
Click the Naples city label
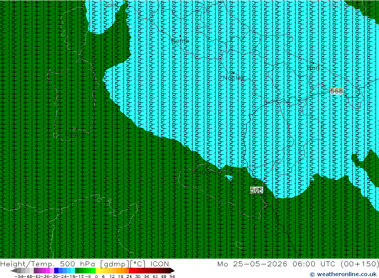(x=233, y=78)
